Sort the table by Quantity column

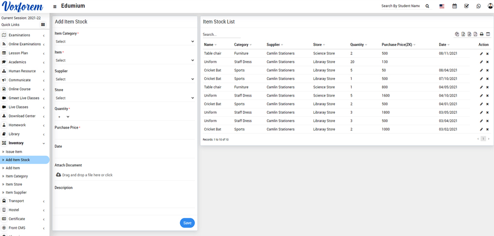pos(358,45)
